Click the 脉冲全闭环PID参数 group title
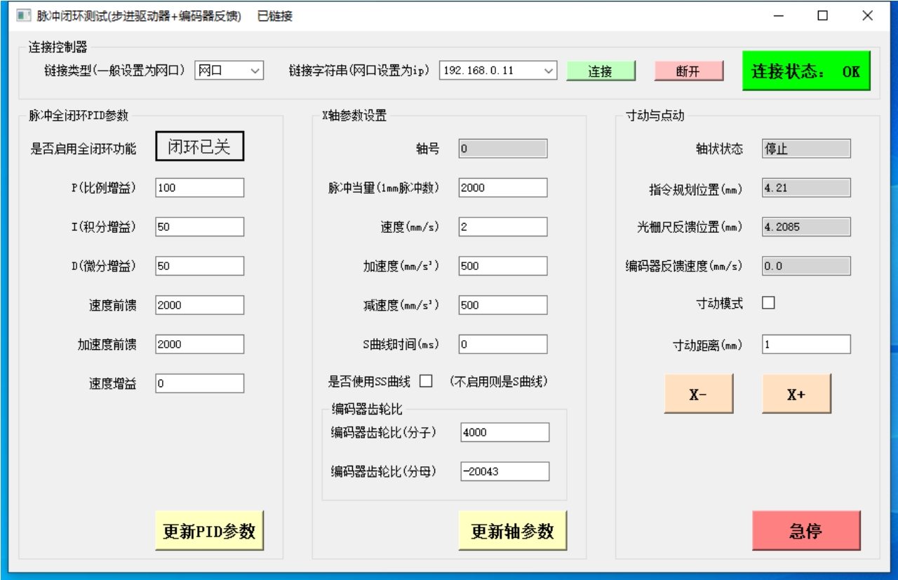This screenshot has width=898, height=580. (79, 116)
